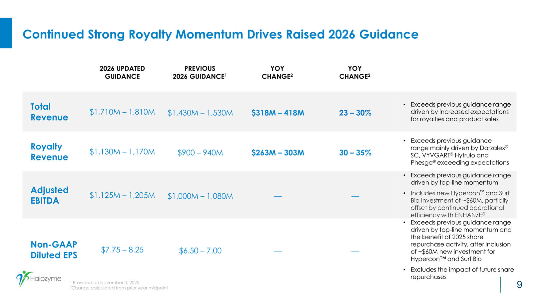The image size is (533, 299).
Task: Select the value '$1,430M – 1,530M'
Action: coord(200,113)
